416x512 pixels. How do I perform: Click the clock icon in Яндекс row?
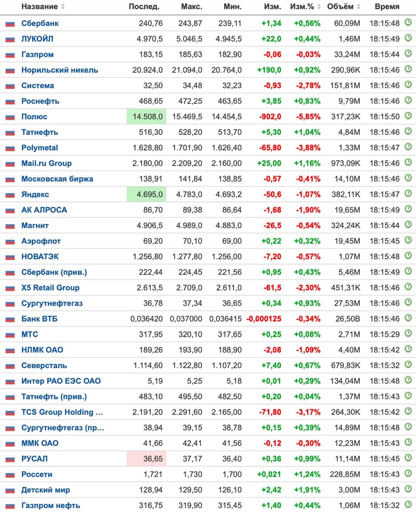point(408,194)
